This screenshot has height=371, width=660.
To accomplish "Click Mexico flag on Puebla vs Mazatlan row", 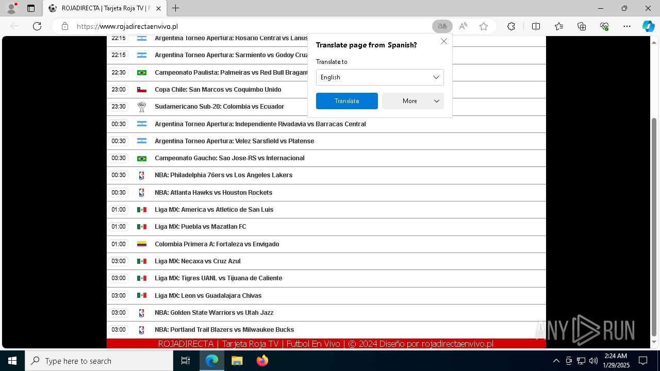I will coord(142,227).
